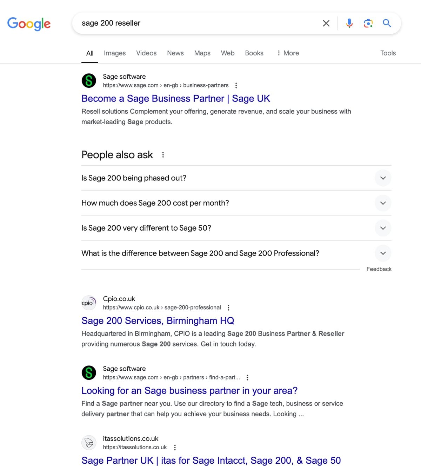Click the itassolutions site favicon
Image resolution: width=421 pixels, height=470 pixels.
click(x=89, y=443)
